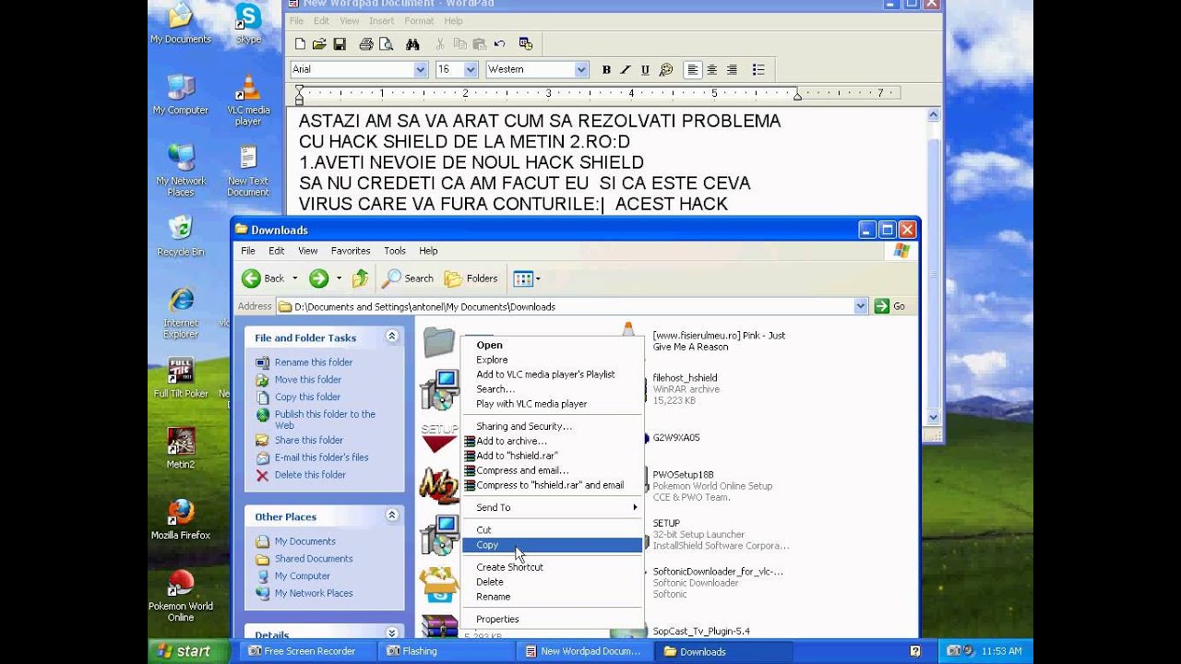
Task: Open Search in Downloads toolbar
Action: pyautogui.click(x=408, y=279)
